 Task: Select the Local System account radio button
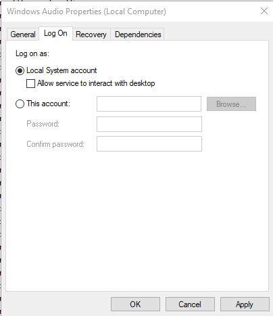(20, 70)
